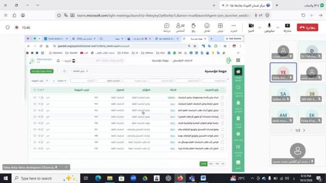Raise hand in the Teams meeting
The height and width of the screenshot is (183, 326).
193,28
